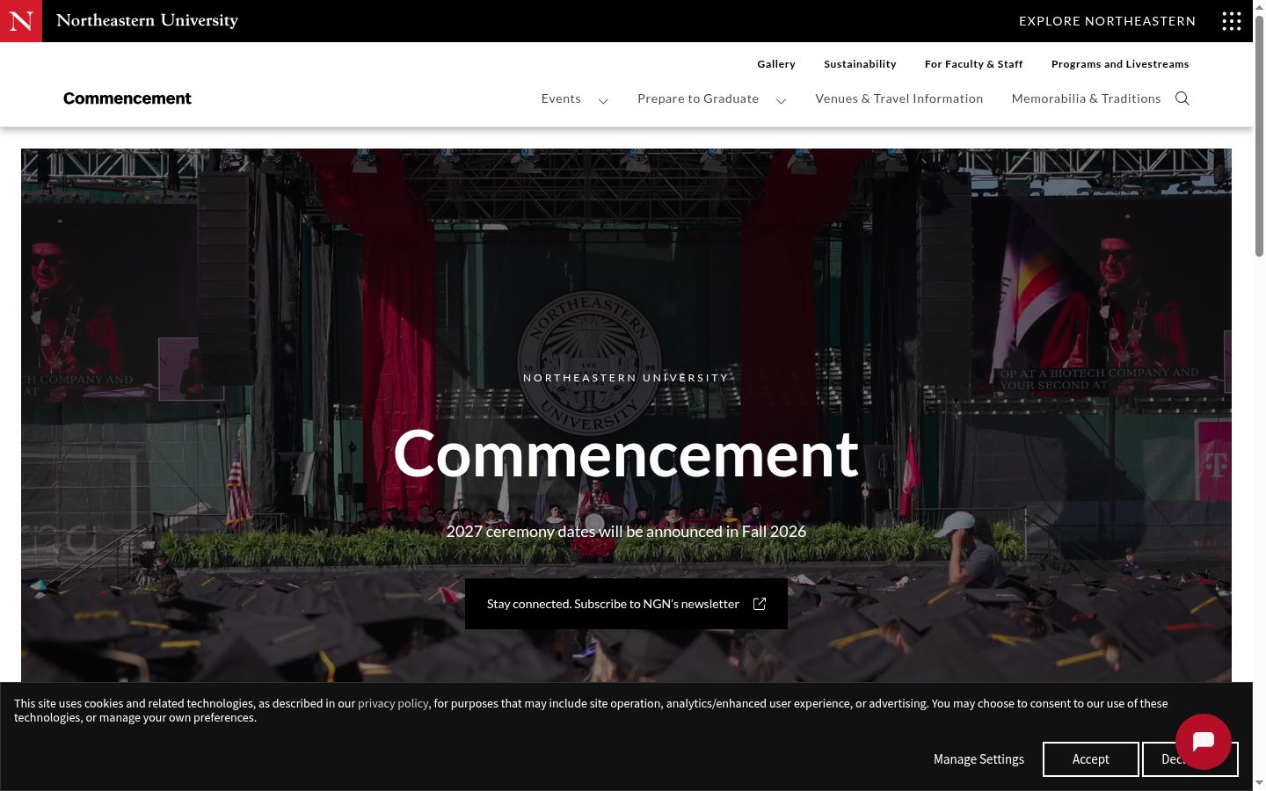Open the Gallery link
1266x791 pixels.
pos(776,64)
